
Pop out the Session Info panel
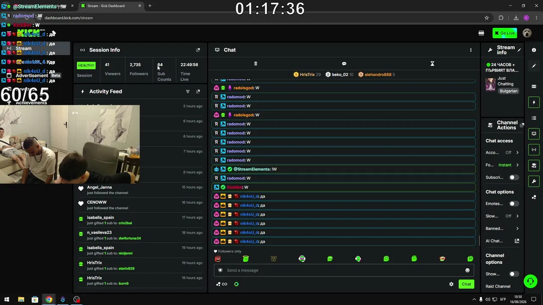[x=198, y=50]
